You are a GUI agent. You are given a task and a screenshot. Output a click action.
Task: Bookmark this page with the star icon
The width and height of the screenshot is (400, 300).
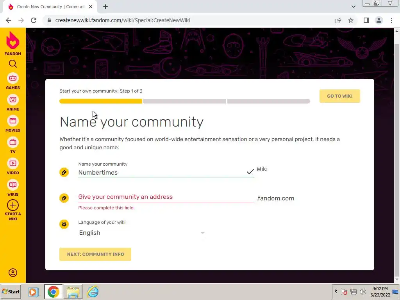(x=351, y=20)
